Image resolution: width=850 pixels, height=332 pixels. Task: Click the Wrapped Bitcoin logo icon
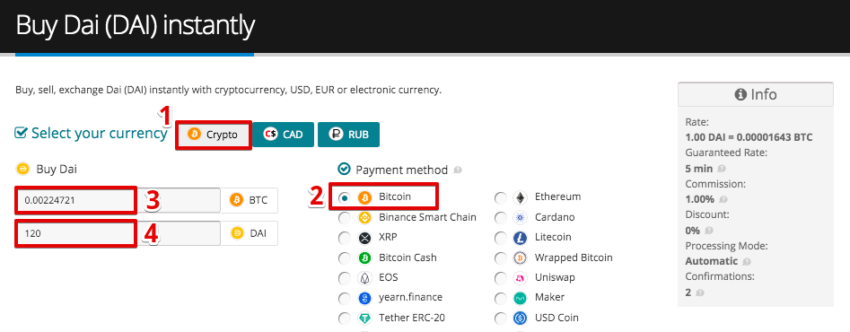pos(521,258)
